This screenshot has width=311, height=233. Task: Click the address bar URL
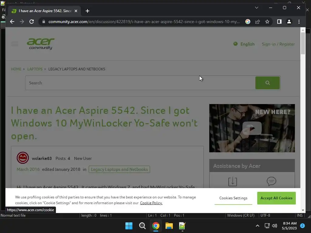coord(144,22)
